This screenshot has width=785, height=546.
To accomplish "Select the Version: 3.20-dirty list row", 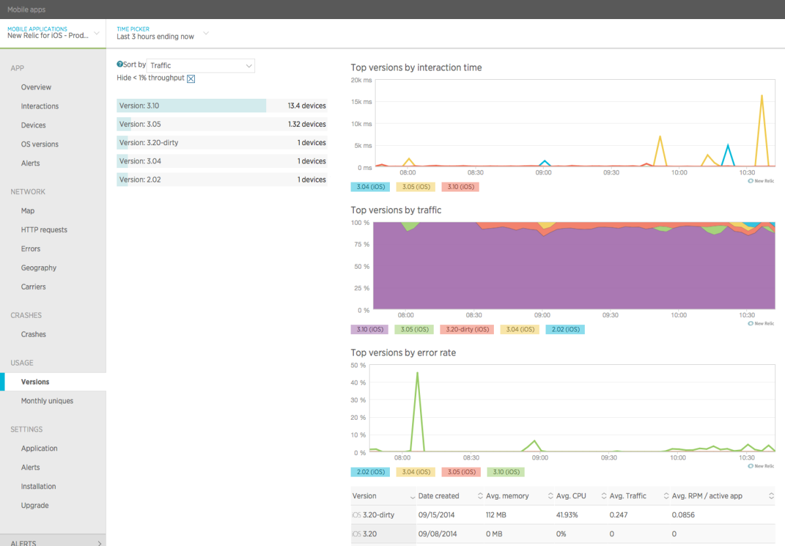I will [222, 143].
